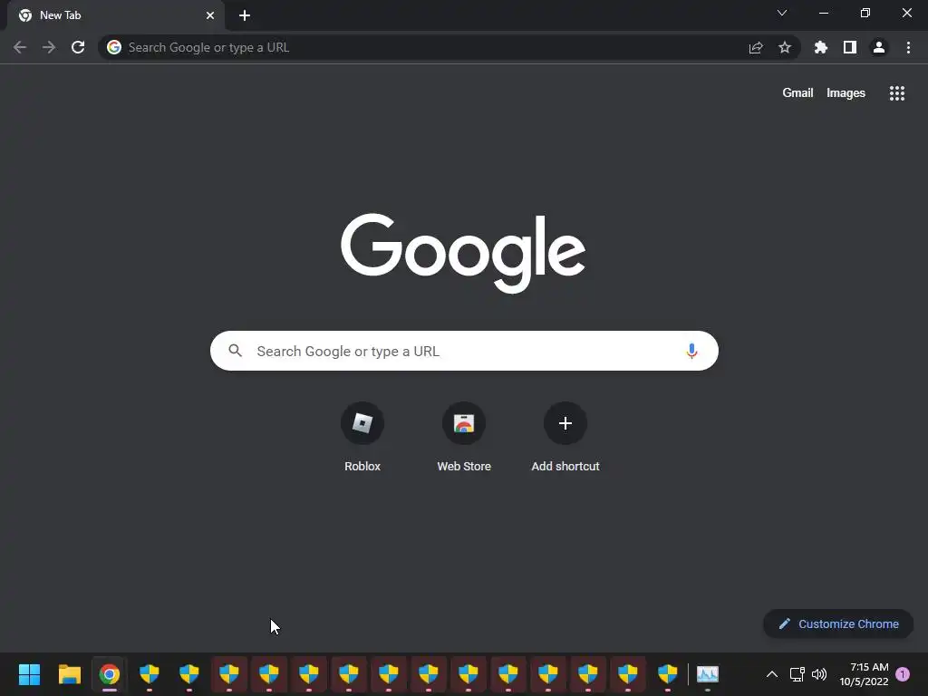This screenshot has height=696, width=928.
Task: Click the Google logo
Action: (x=463, y=254)
